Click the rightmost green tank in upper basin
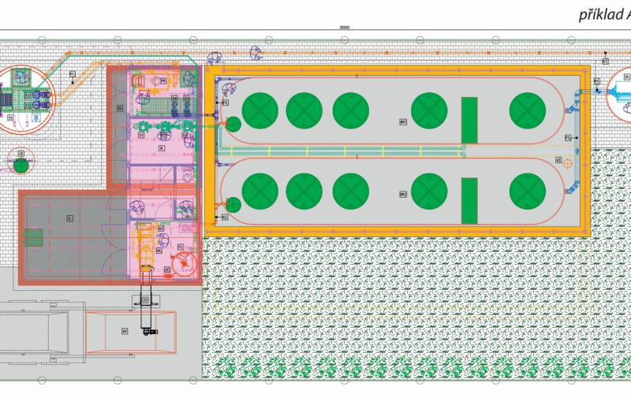 [527, 110]
